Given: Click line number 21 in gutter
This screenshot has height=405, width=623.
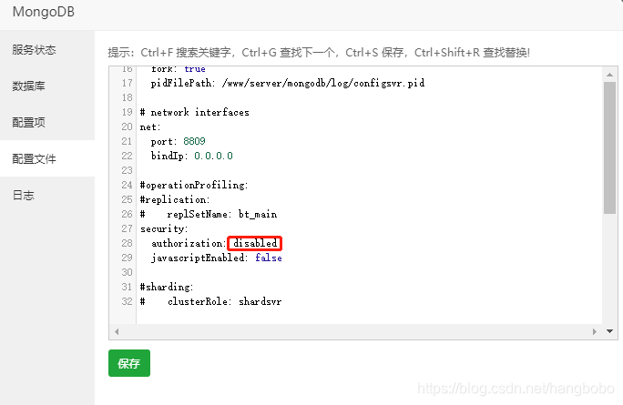Looking at the screenshot, I should 127,141.
